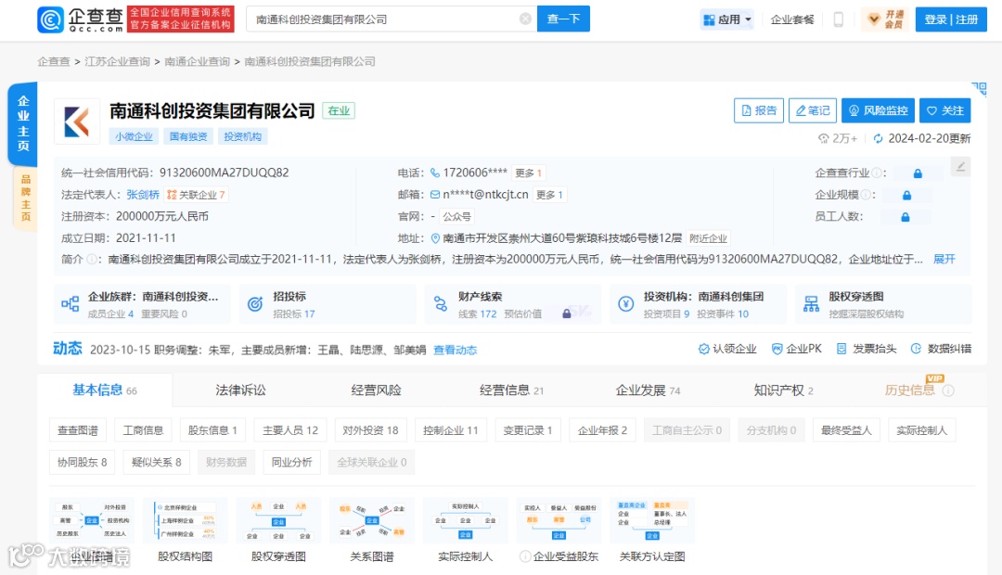Click the mobile phone icon in header

[x=839, y=19]
